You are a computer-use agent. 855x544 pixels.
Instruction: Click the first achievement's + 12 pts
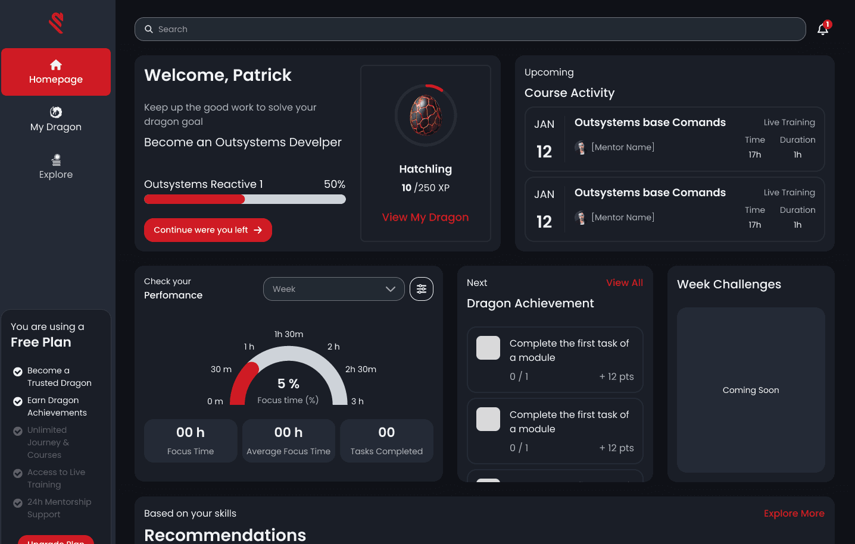pos(616,376)
